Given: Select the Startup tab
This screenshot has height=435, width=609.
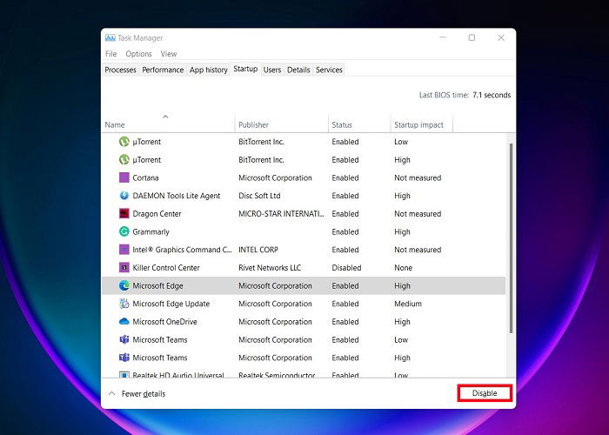Looking at the screenshot, I should (245, 69).
